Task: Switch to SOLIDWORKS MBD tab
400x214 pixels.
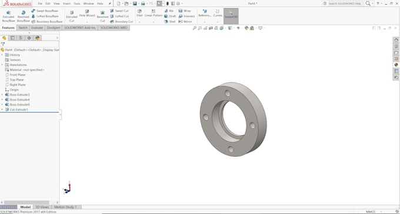Action: pyautogui.click(x=114, y=28)
